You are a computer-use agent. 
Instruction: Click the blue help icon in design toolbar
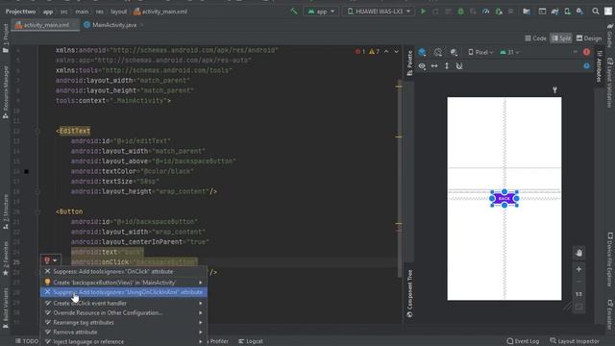(x=586, y=66)
